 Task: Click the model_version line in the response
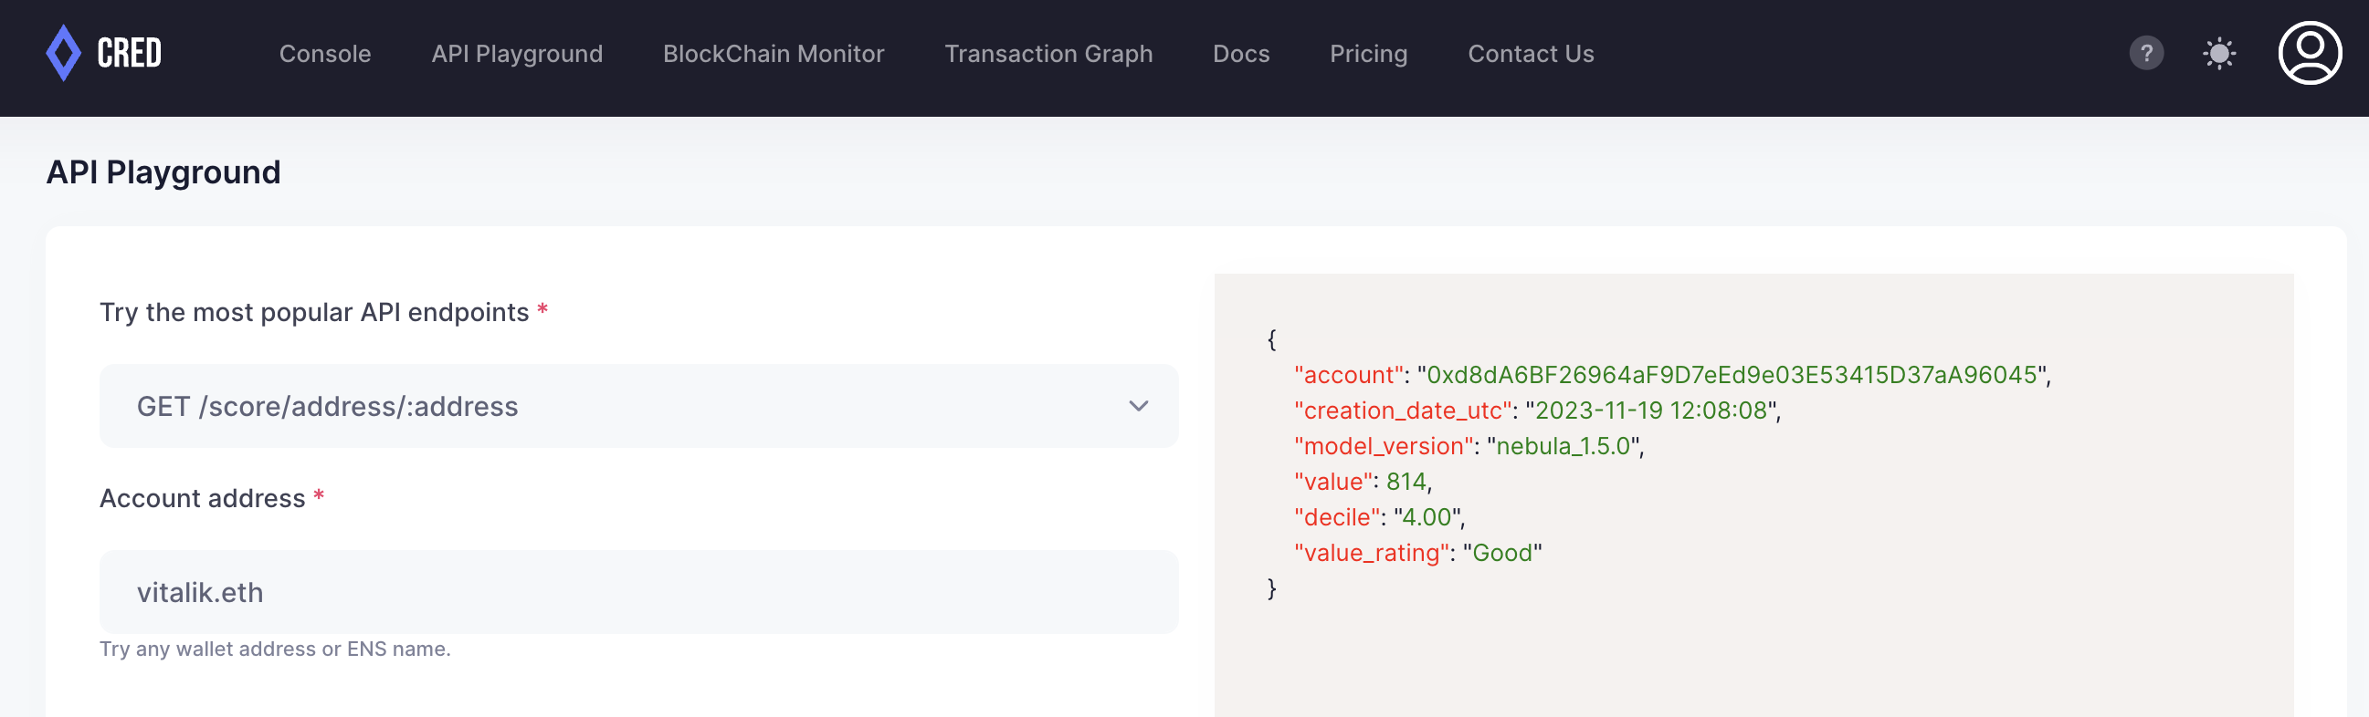click(1468, 446)
